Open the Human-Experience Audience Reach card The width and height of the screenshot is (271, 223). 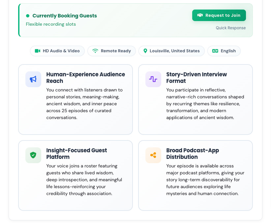tap(75, 100)
